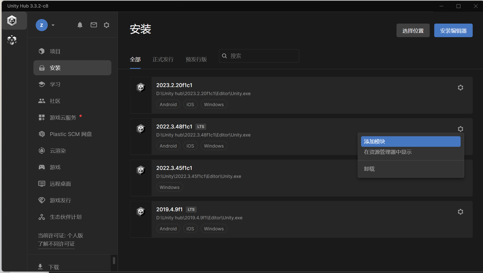Open the Unity Hub home icon in left rail

pos(12,21)
